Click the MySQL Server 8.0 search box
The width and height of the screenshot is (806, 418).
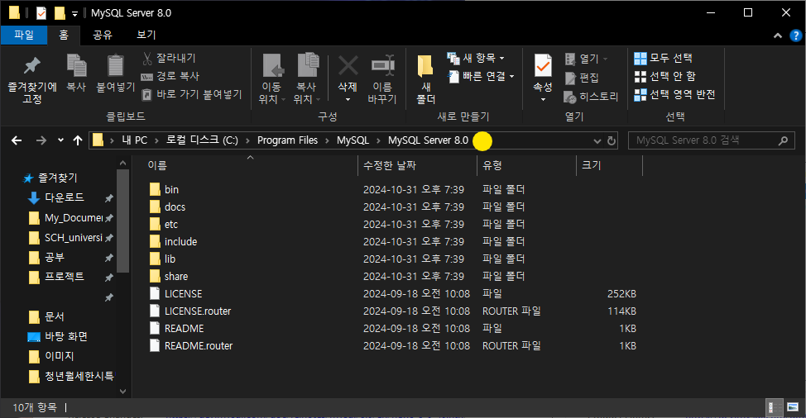point(712,140)
